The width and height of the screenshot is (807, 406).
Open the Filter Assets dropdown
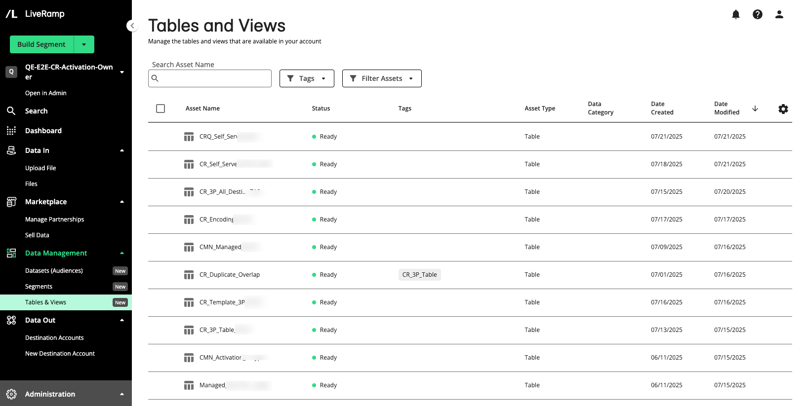pyautogui.click(x=382, y=78)
